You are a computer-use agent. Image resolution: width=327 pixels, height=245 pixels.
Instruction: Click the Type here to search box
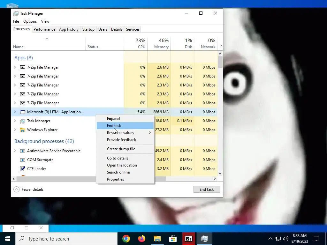(x=66, y=239)
